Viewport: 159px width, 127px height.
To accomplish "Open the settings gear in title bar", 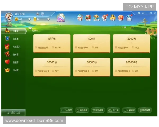I will [x=139, y=13].
